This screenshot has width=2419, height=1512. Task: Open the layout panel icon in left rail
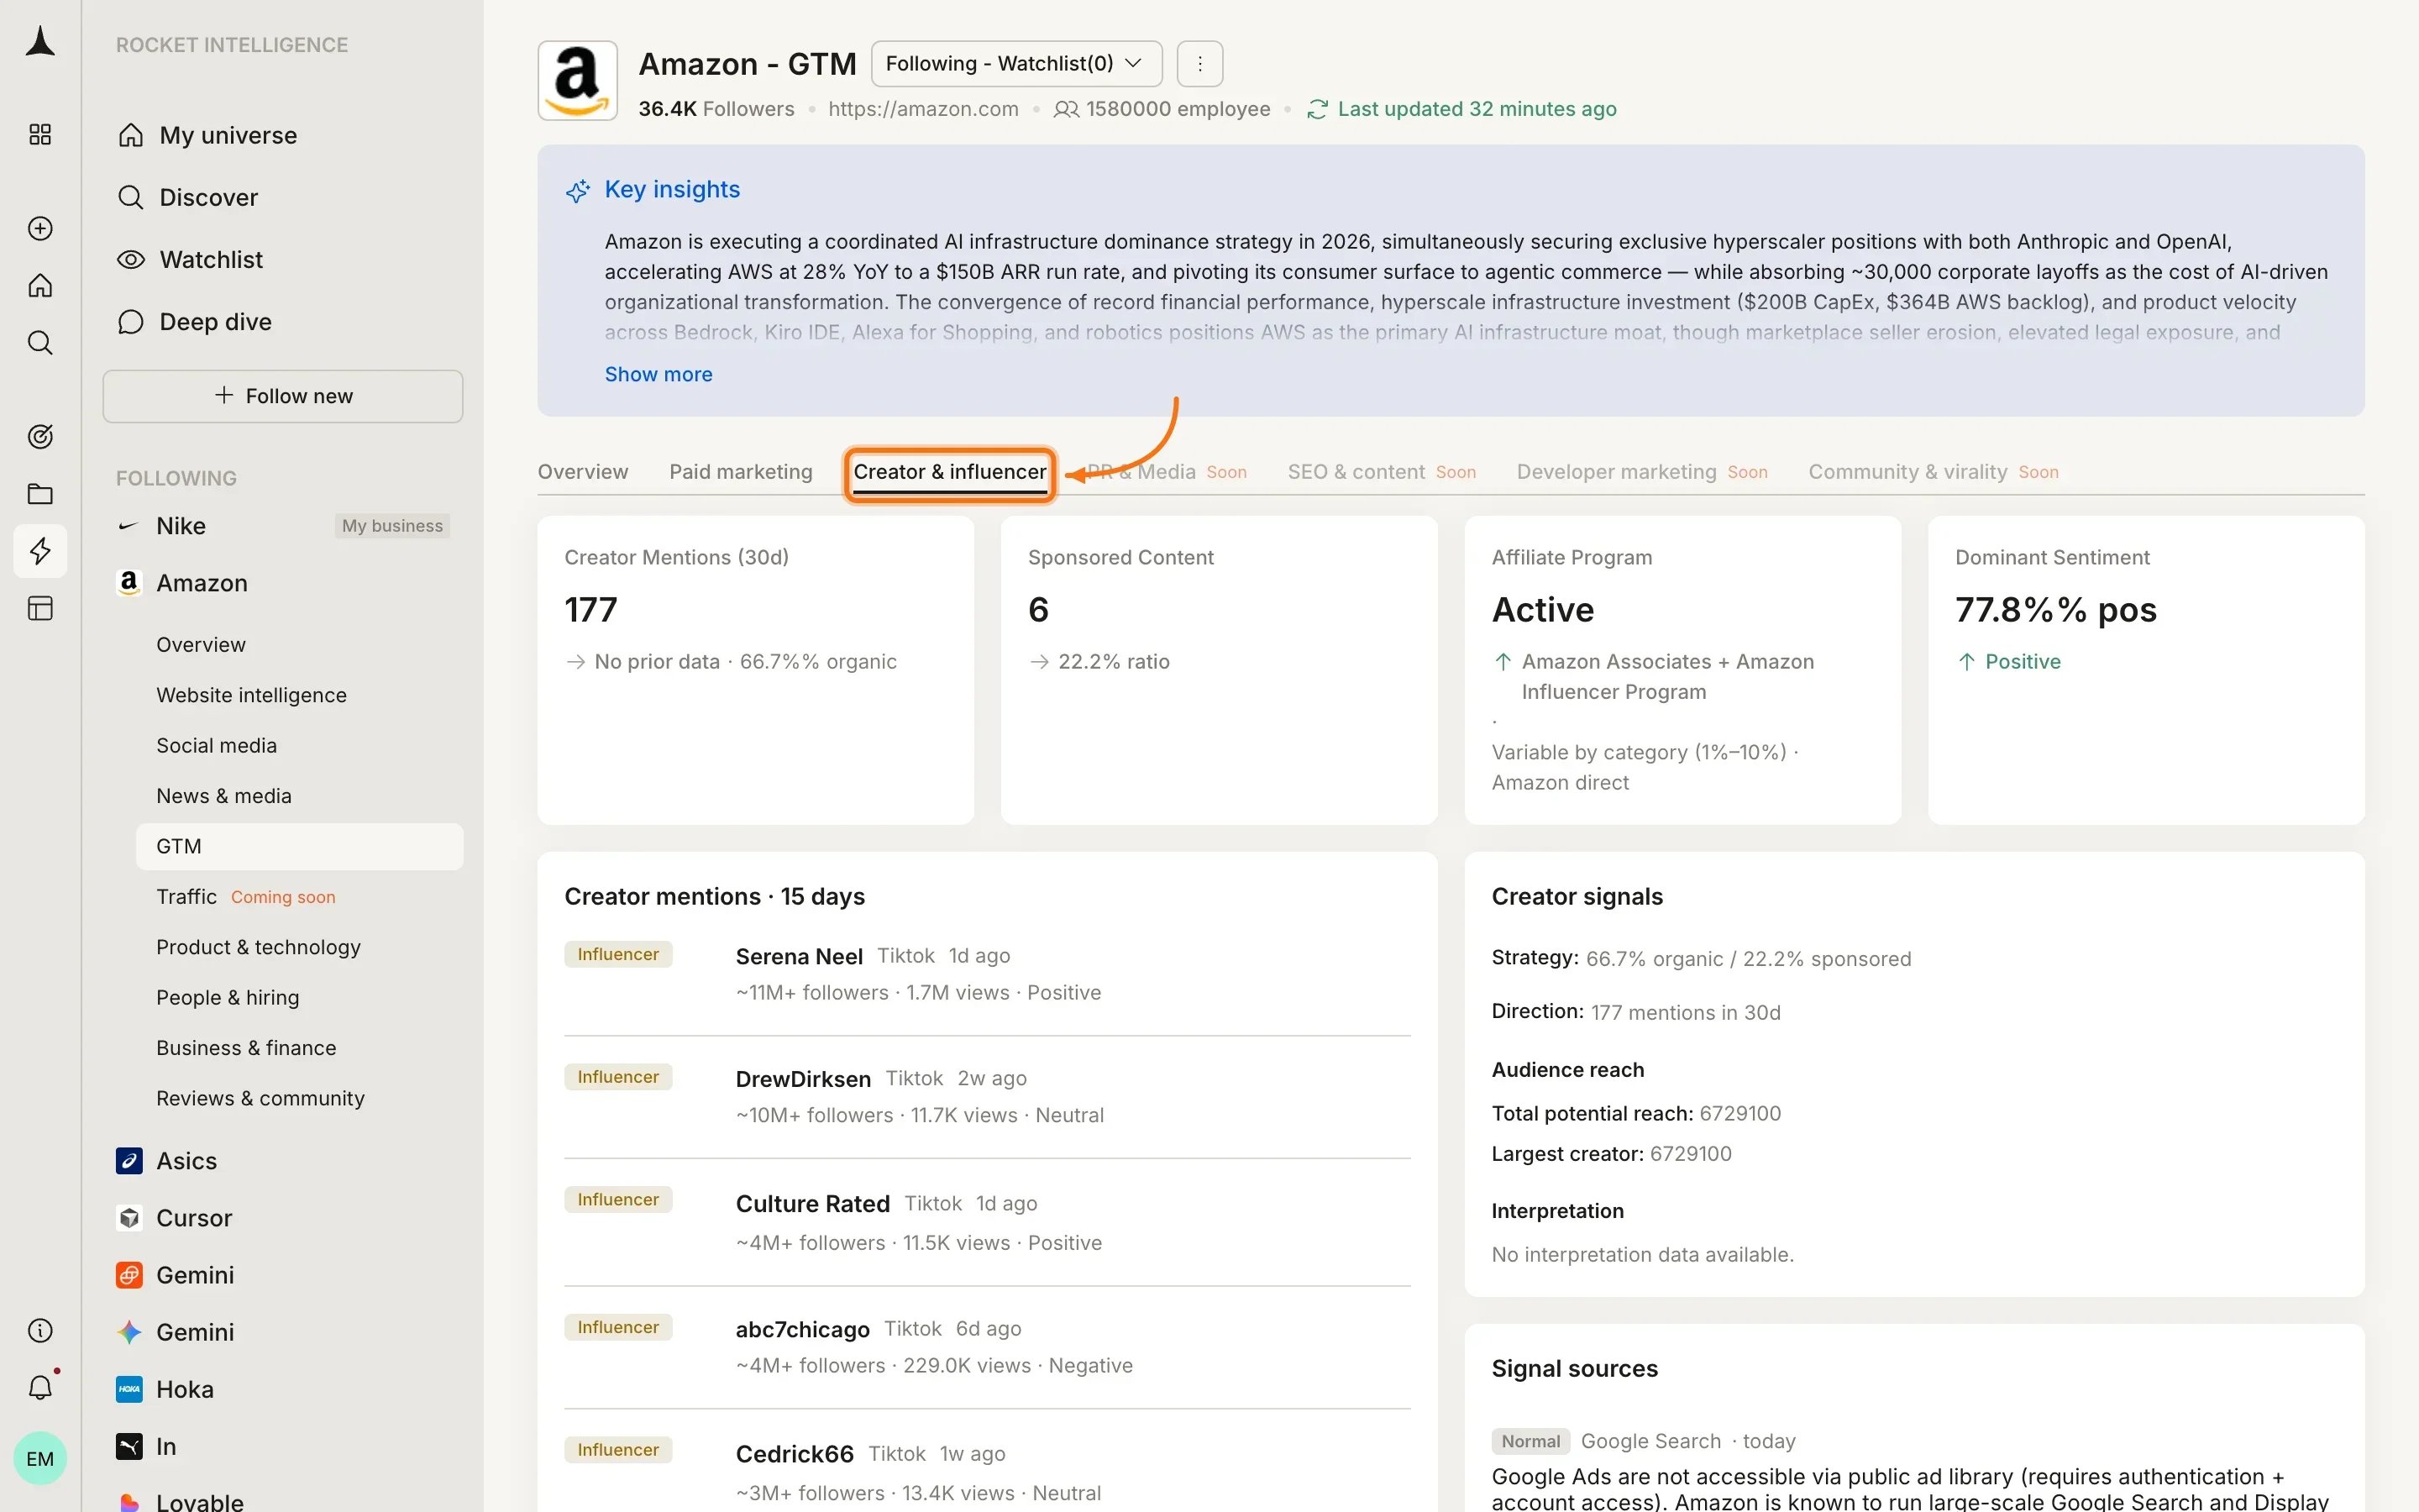click(40, 609)
